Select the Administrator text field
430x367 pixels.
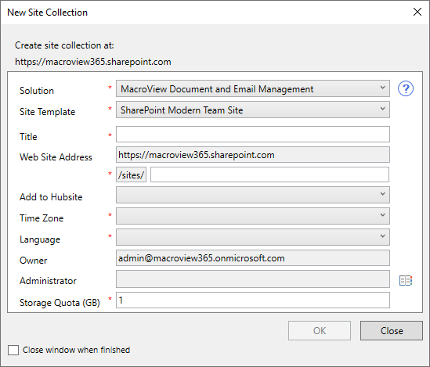click(x=252, y=279)
